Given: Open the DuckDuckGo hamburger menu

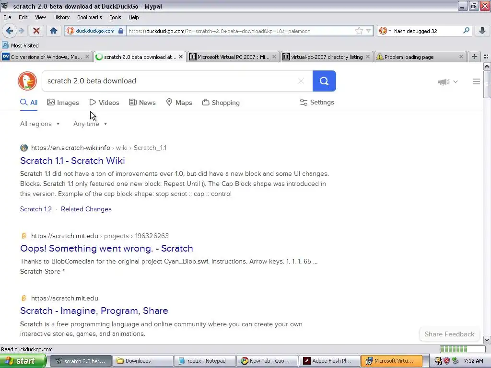Looking at the screenshot, I should (476, 81).
